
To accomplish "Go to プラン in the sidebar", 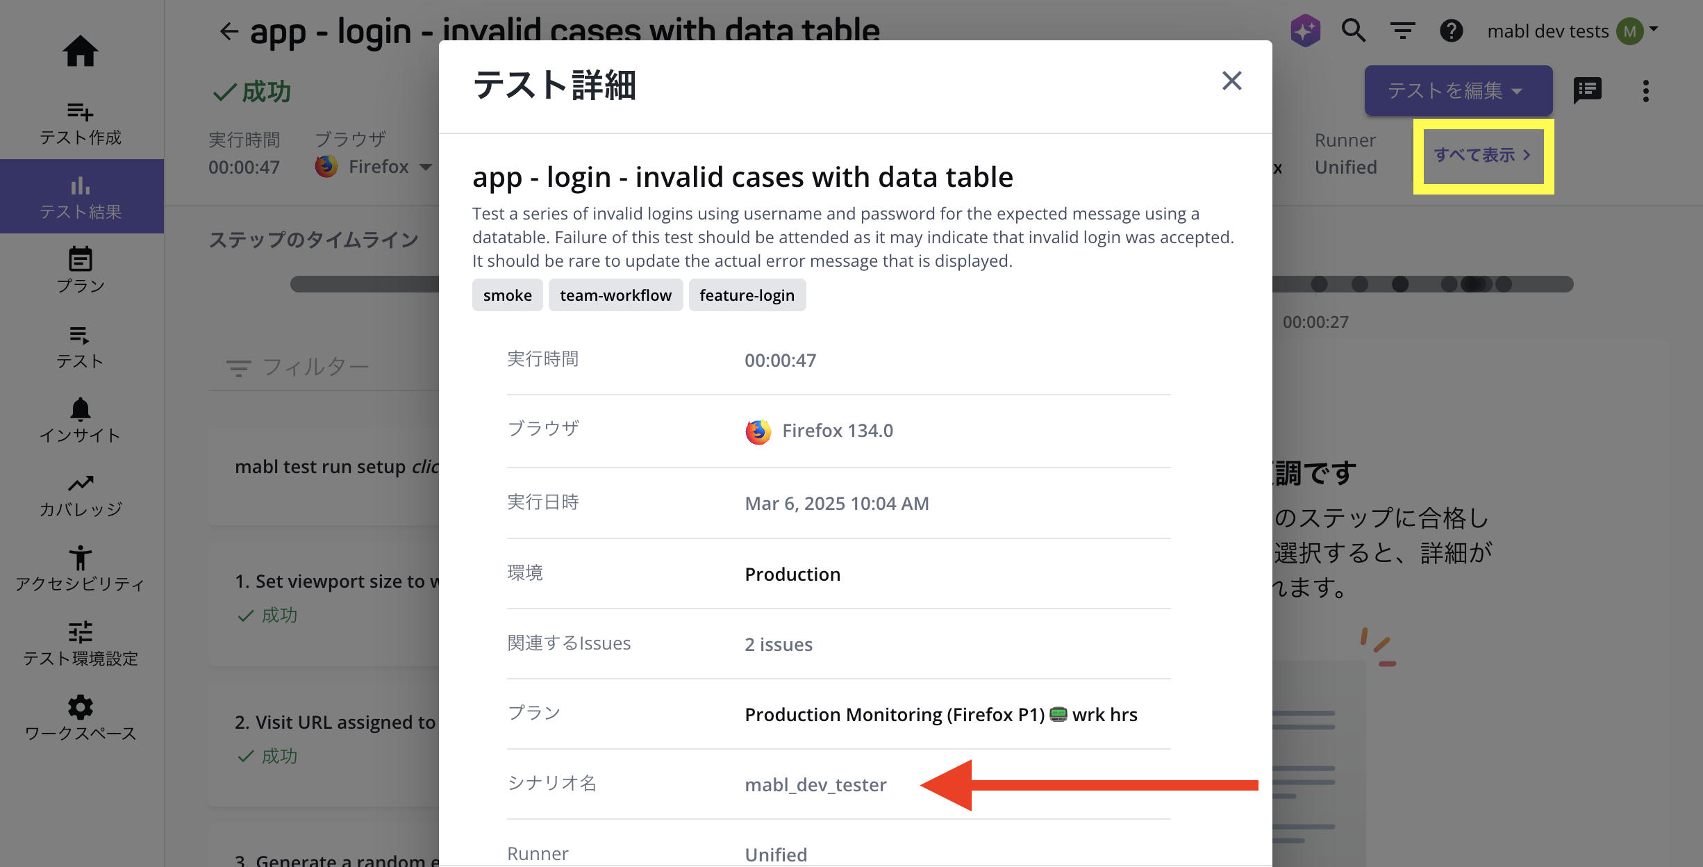I will [81, 270].
